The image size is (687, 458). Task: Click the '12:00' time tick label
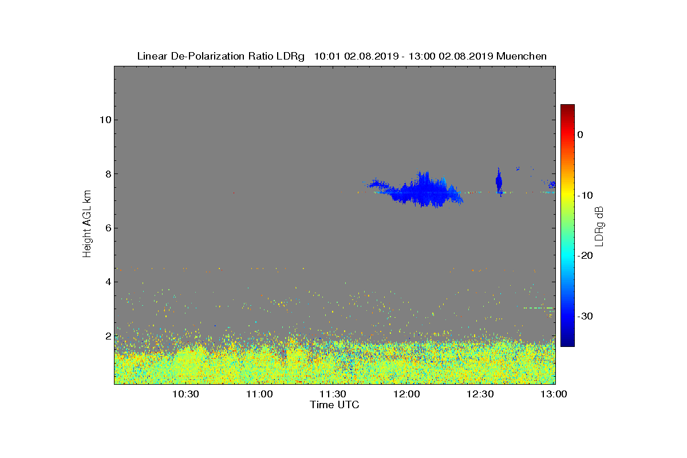click(406, 394)
